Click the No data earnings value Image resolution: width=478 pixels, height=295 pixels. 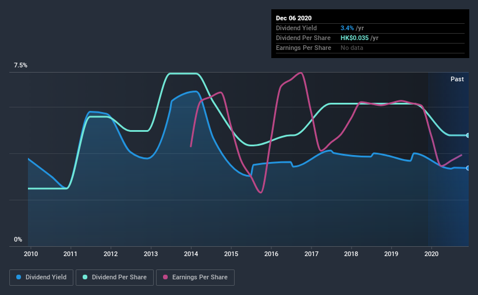click(352, 48)
